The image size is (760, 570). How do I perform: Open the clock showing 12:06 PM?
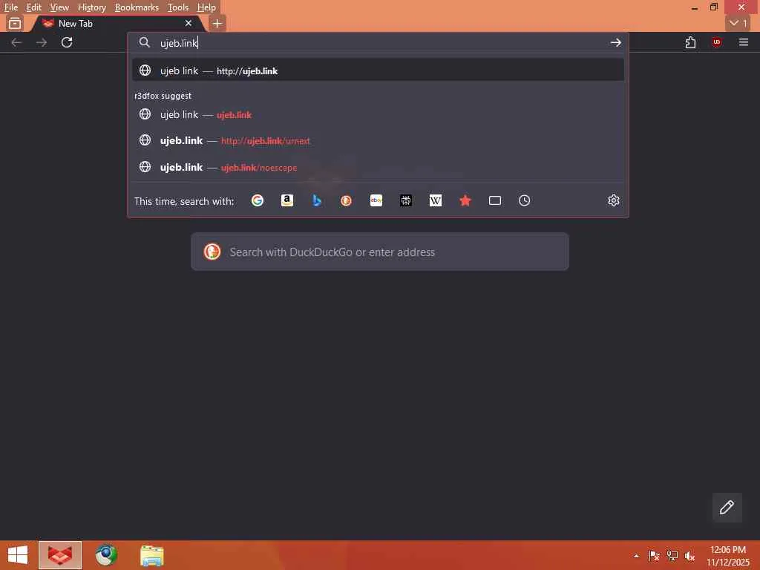click(x=727, y=555)
